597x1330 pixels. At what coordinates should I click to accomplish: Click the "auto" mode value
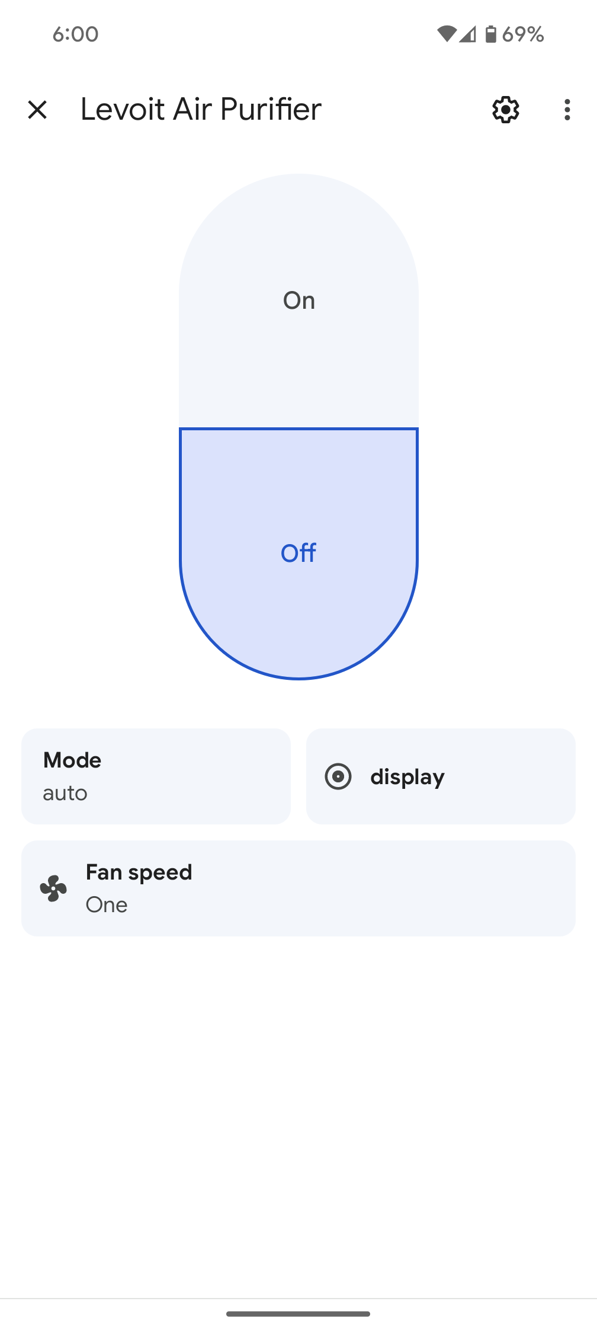click(x=65, y=793)
